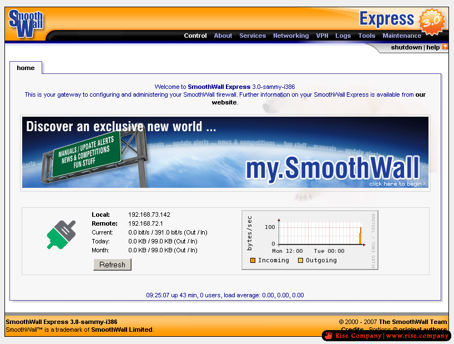Click the shutdown link
454x344 pixels.
[406, 47]
